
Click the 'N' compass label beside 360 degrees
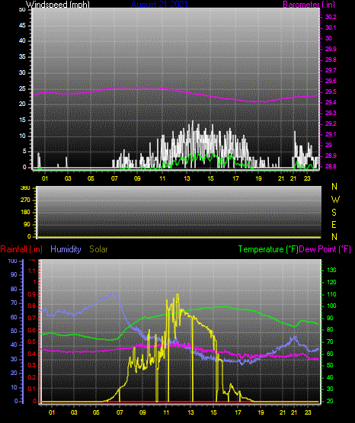pyautogui.click(x=334, y=187)
